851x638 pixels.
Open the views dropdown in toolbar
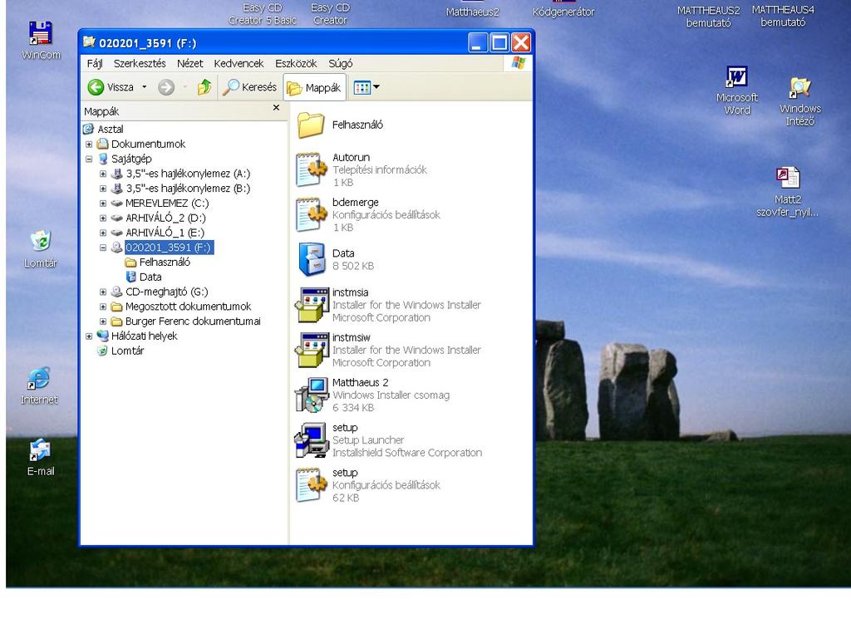coord(366,87)
